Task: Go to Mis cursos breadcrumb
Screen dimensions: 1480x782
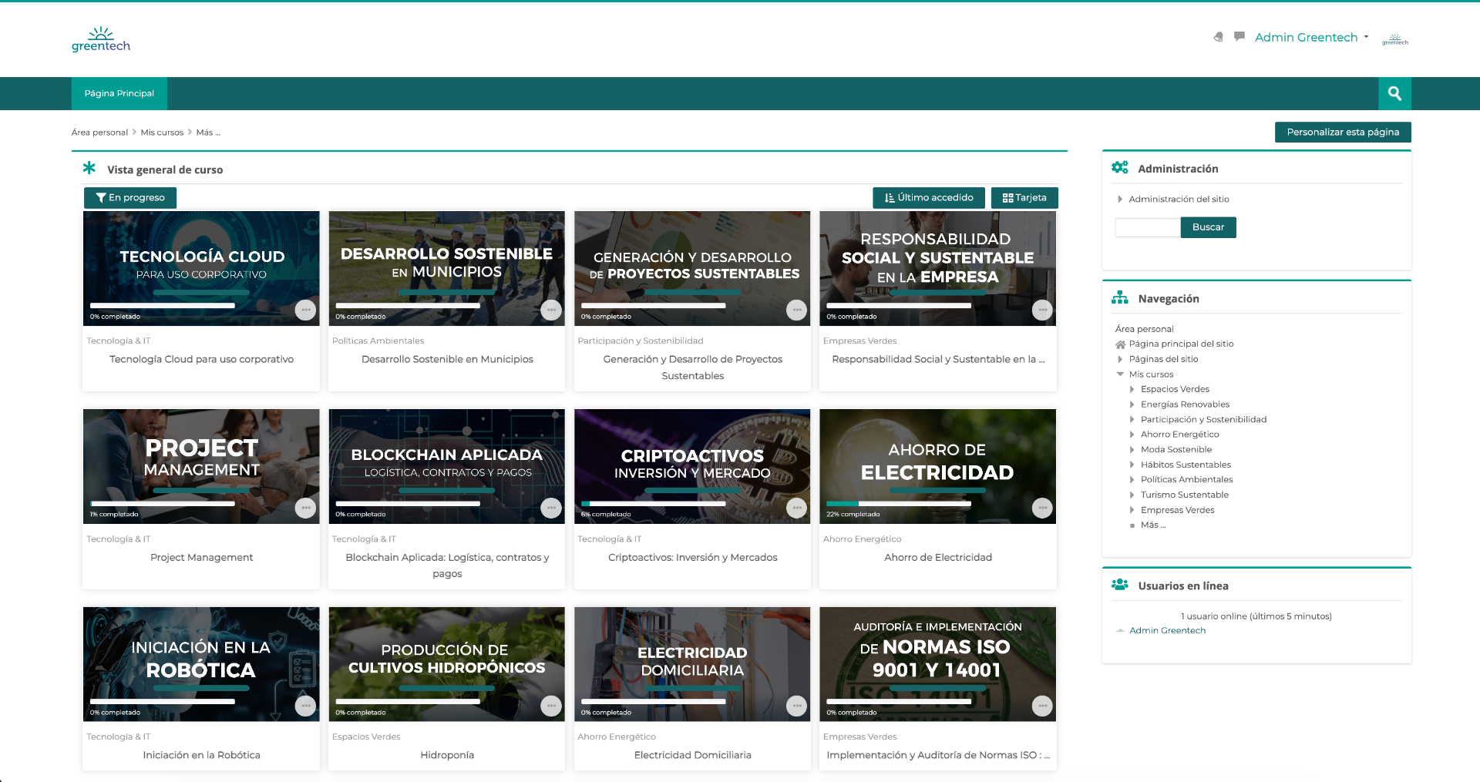Action: (162, 133)
